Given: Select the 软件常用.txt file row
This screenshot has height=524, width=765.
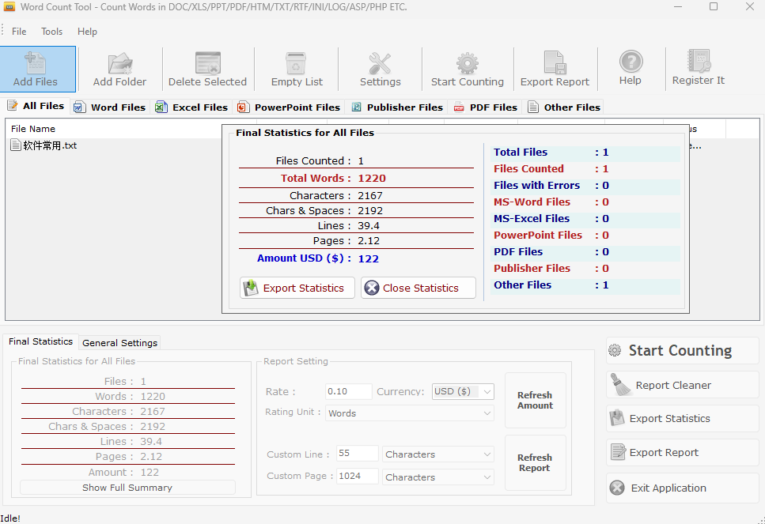Looking at the screenshot, I should 113,145.
